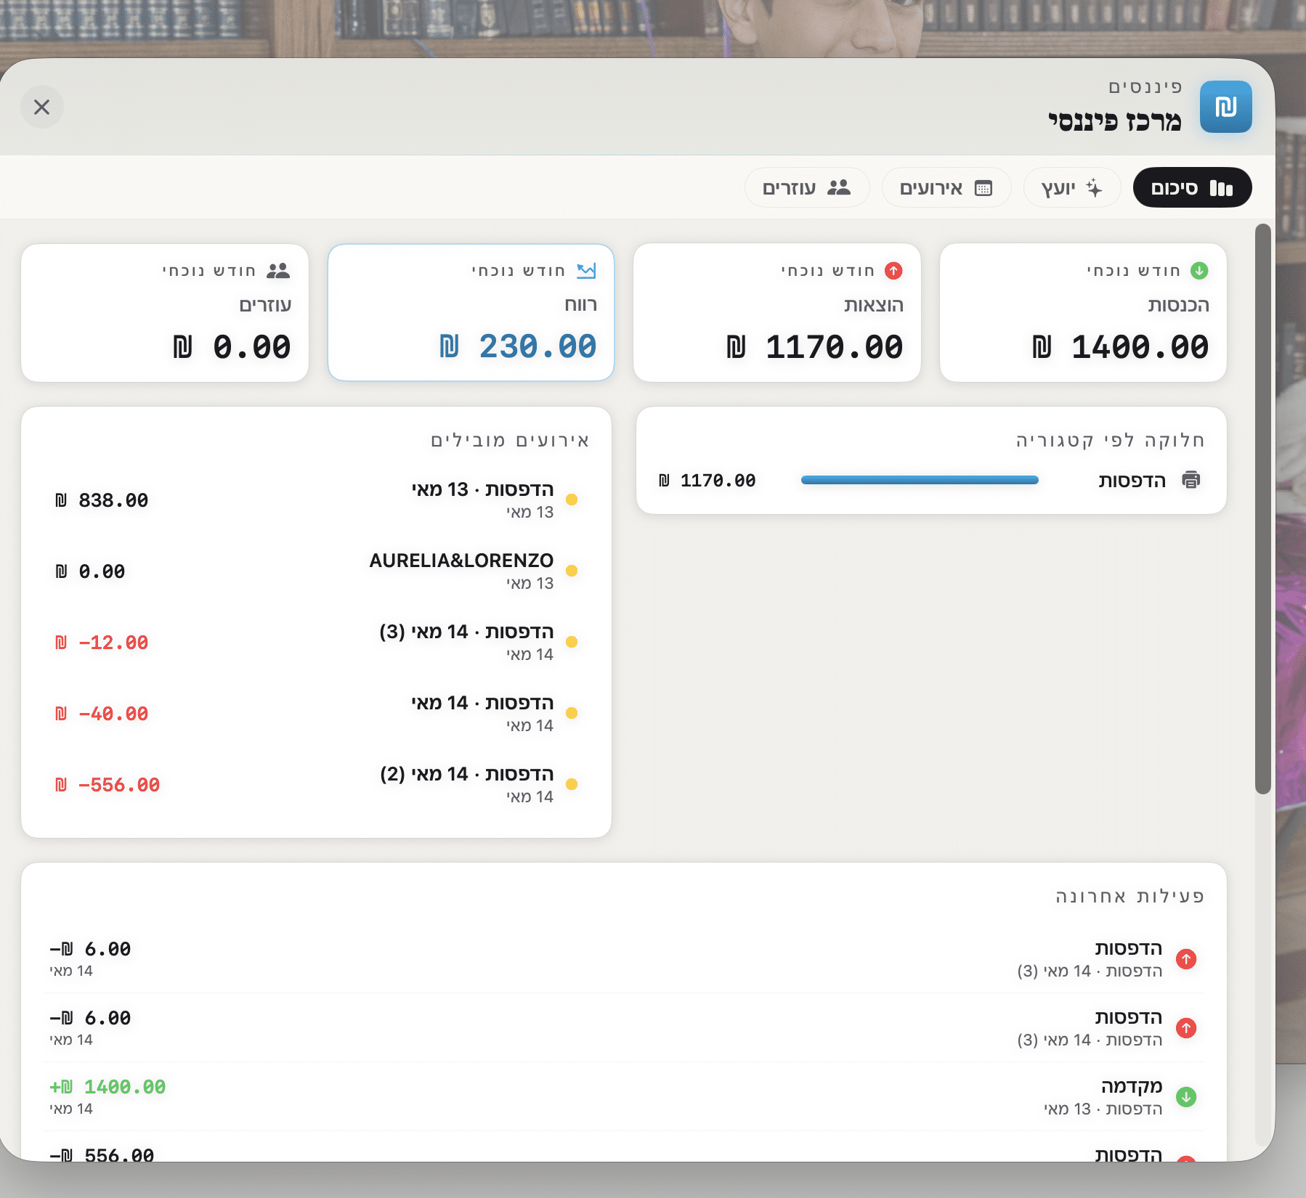Click the -12.00 event amount

102,643
